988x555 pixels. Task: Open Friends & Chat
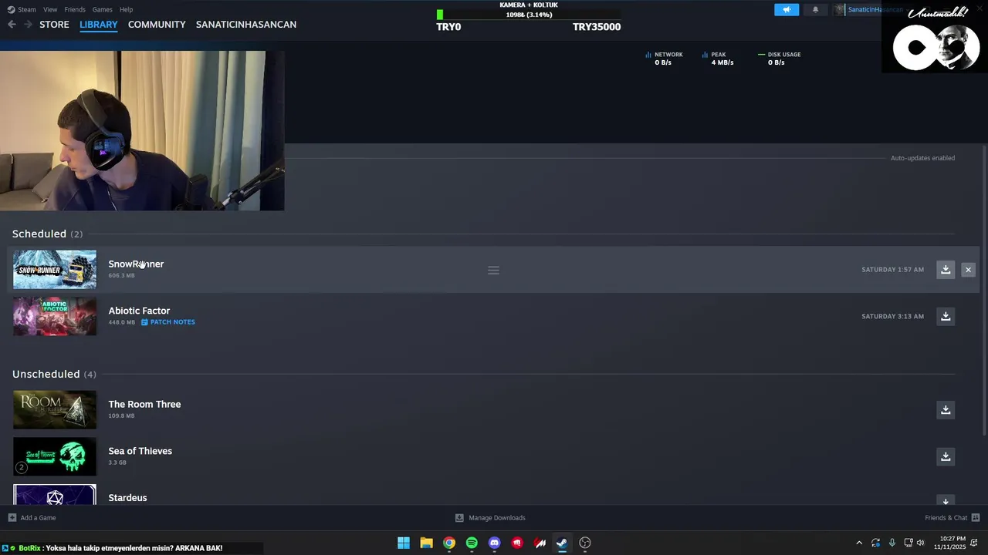[952, 518]
